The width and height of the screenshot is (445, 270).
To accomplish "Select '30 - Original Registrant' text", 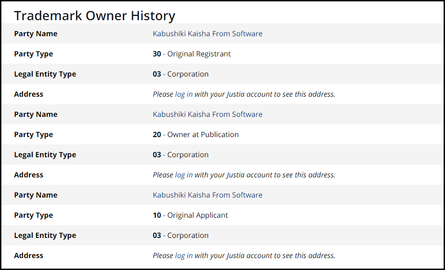I will point(192,54).
